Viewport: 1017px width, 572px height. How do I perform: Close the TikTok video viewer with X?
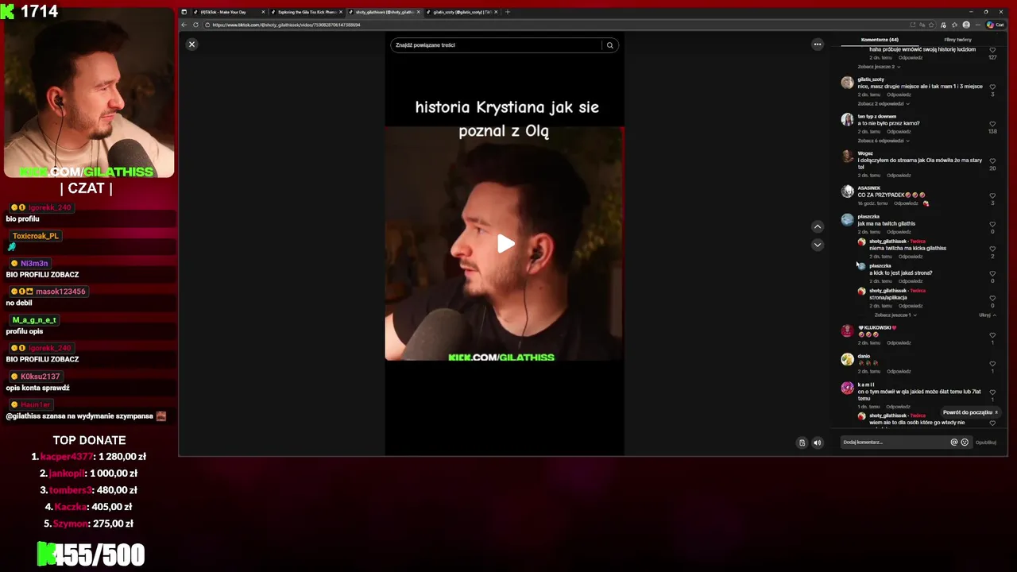191,44
